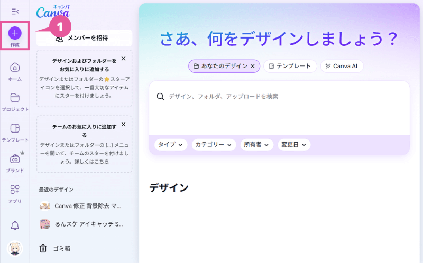The image size is (423, 264).
Task: Open the user profile avatar
Action: click(x=15, y=248)
